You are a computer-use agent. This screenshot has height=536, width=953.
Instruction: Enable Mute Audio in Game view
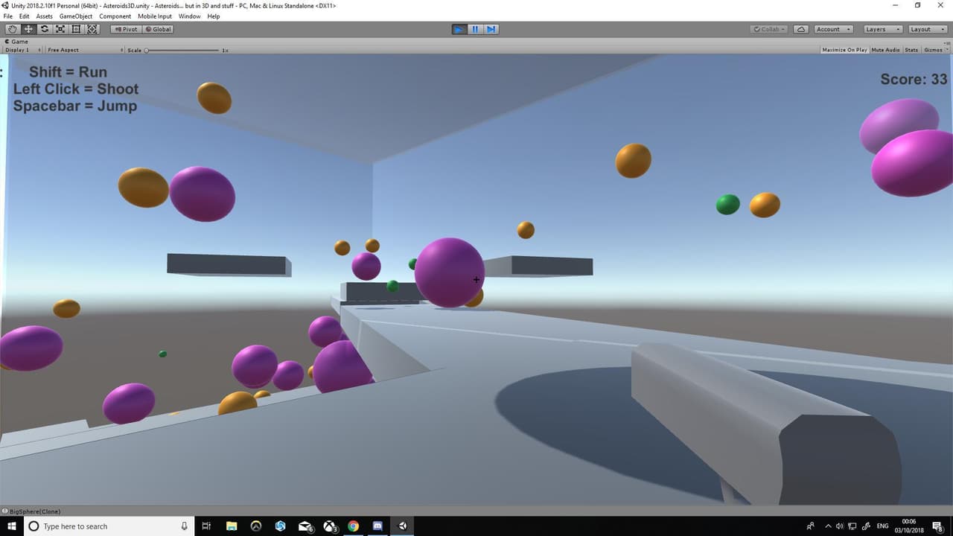pyautogui.click(x=885, y=50)
